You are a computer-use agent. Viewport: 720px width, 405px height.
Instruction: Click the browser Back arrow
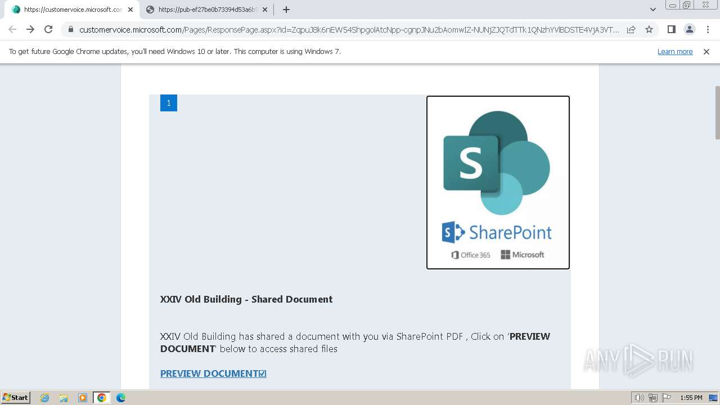pyautogui.click(x=12, y=29)
